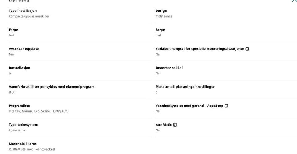Open info icon for Variabelt hengsel
297x154 pixels.
tap(247, 49)
